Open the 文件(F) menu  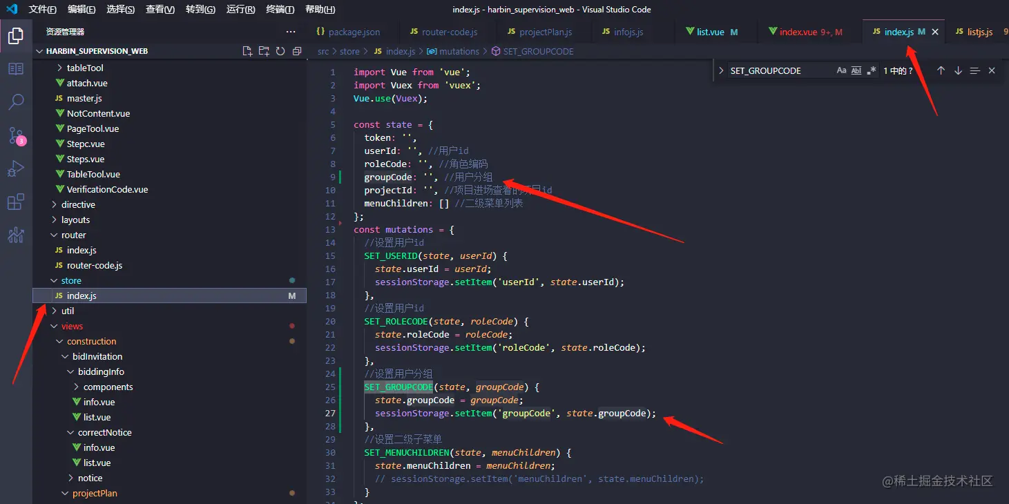pyautogui.click(x=43, y=10)
